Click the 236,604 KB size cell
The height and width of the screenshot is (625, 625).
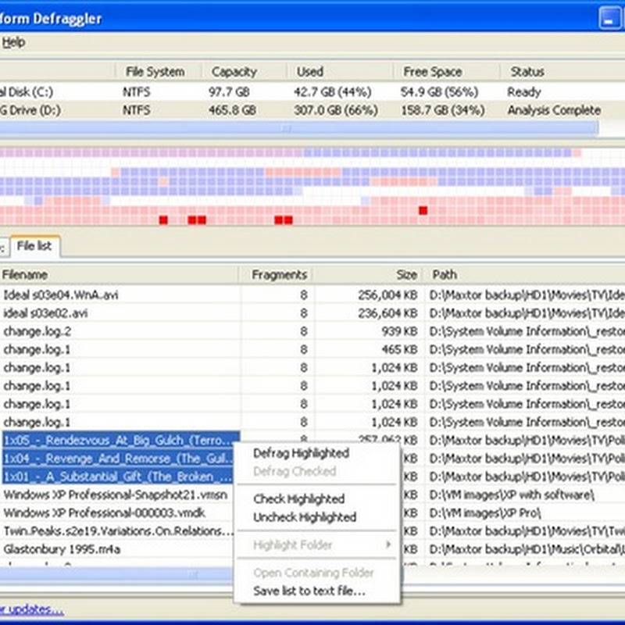pyautogui.click(x=387, y=313)
